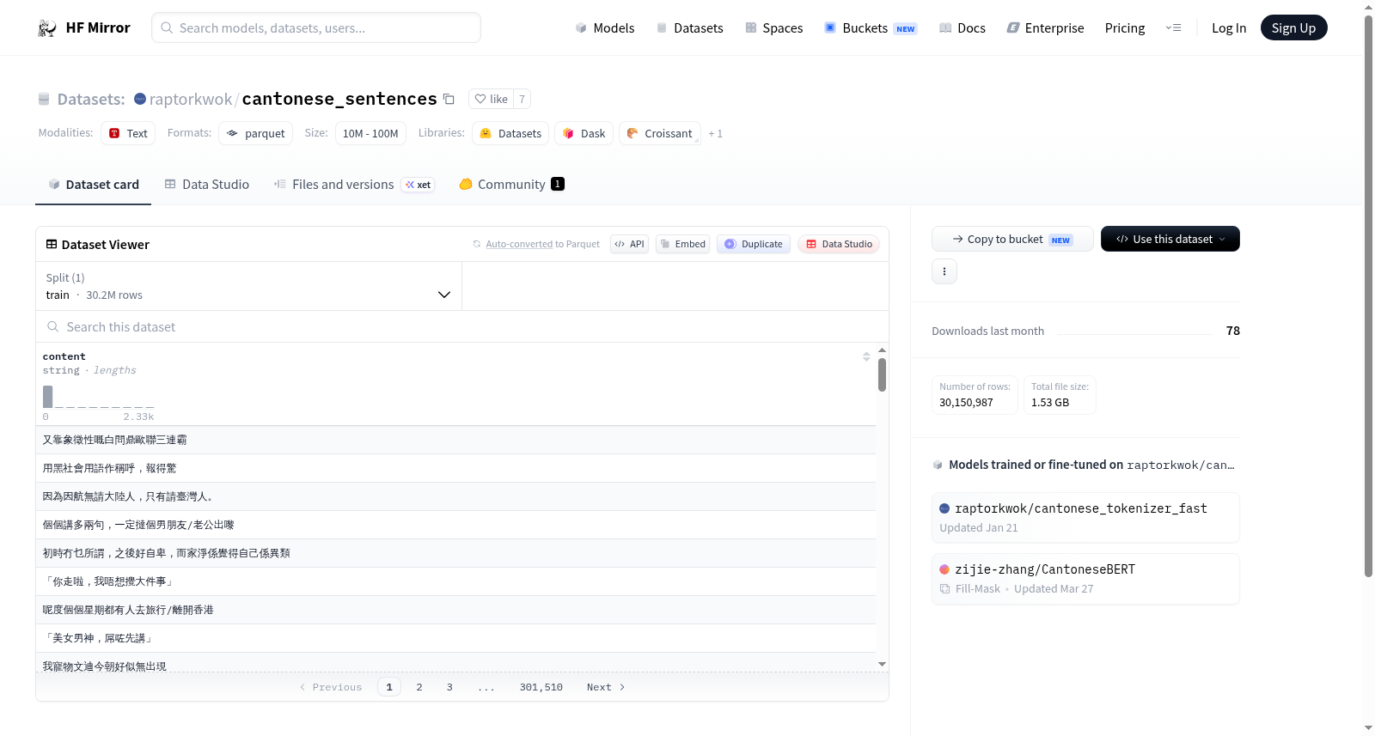Open the raptorkwok user profile link

(191, 100)
